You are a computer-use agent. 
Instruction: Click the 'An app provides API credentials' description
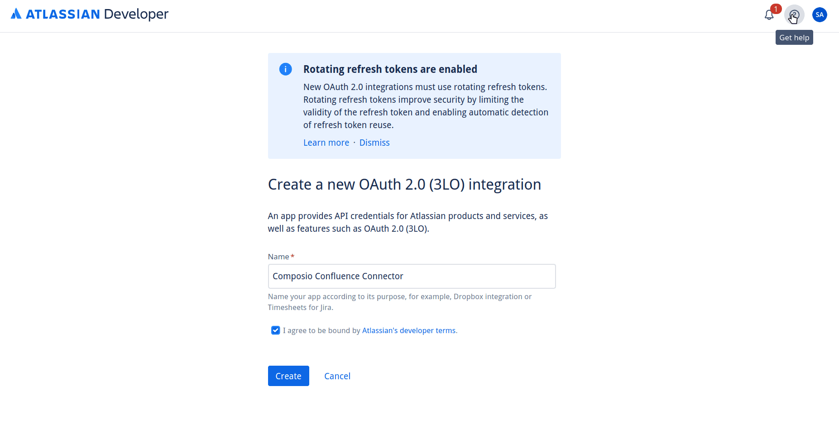coord(408,222)
